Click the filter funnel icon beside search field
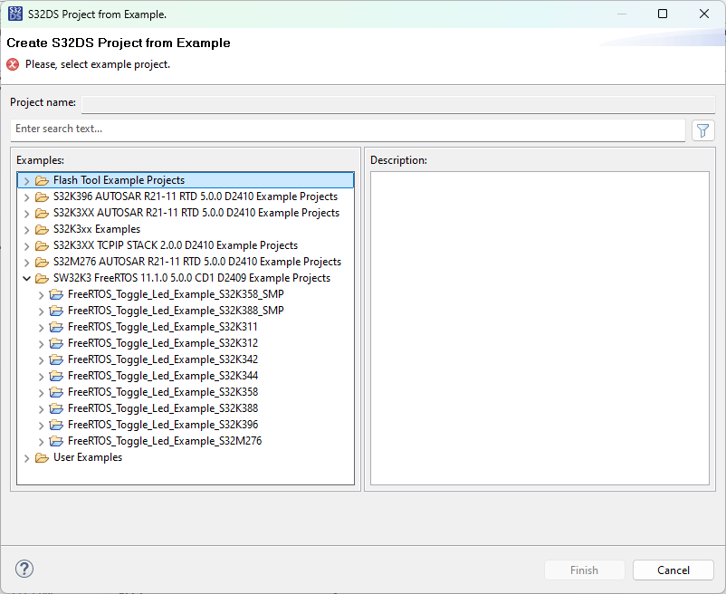Screen dimensions: 726x594 (x=703, y=129)
